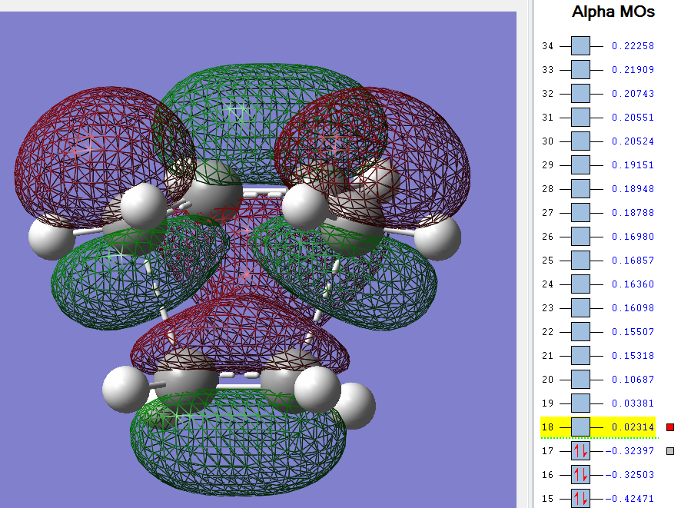Click the energy value 0.18948
This screenshot has width=681, height=508.
pyautogui.click(x=633, y=189)
